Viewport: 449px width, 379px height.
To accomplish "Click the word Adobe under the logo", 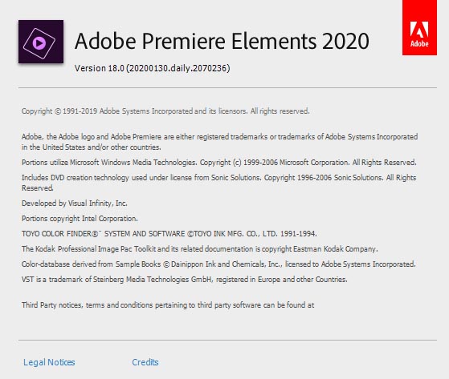I will (419, 44).
